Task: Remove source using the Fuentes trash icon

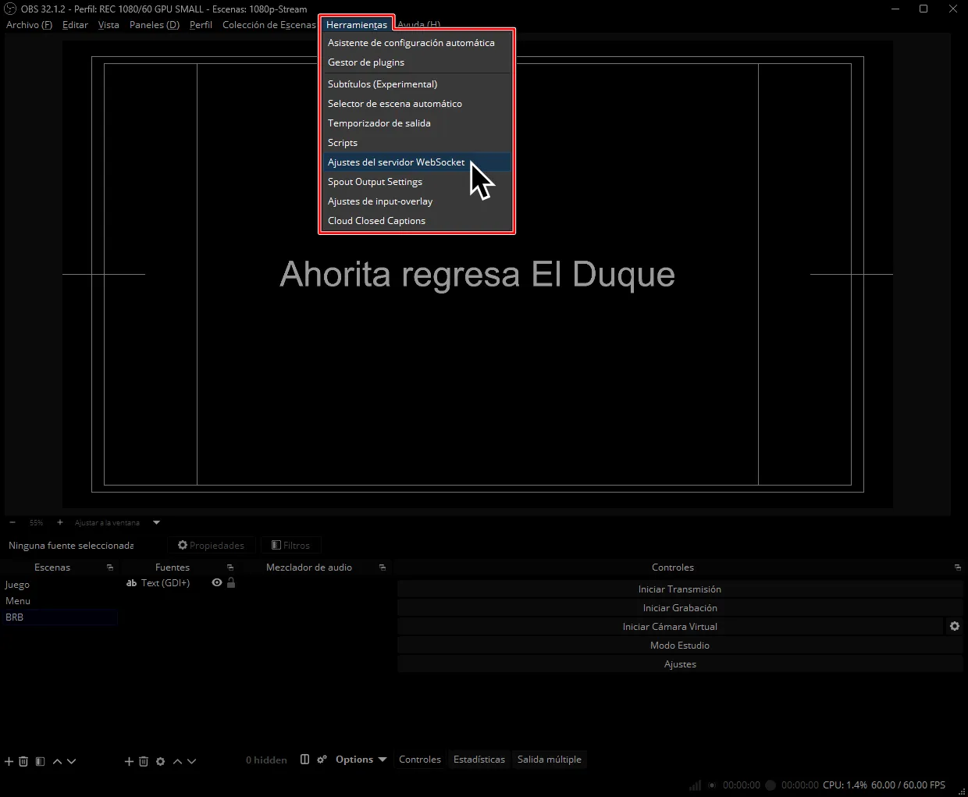Action: (144, 761)
